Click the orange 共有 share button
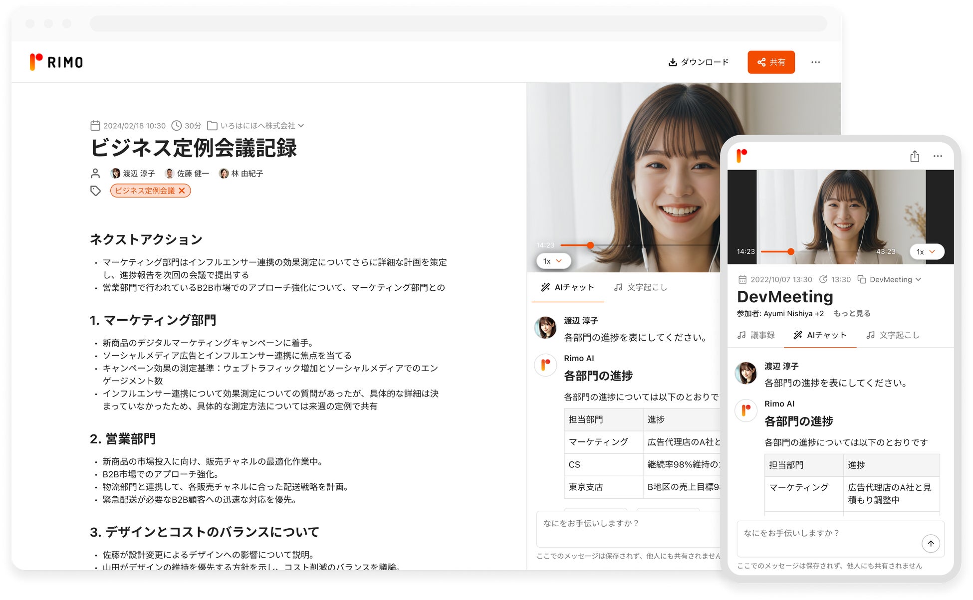 (770, 62)
